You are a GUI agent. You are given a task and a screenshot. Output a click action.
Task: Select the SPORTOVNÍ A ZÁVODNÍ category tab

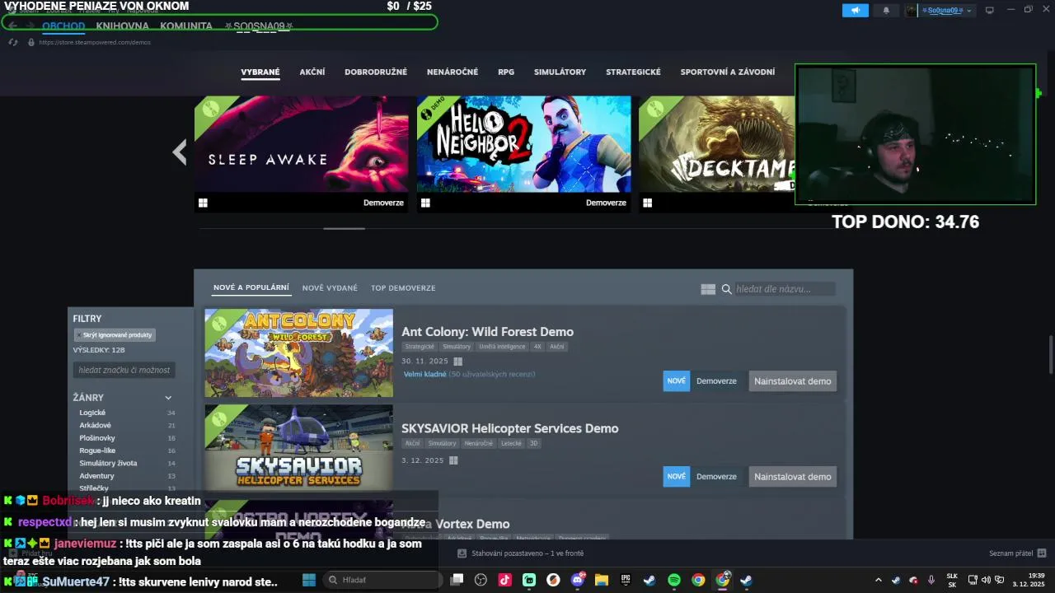point(728,72)
